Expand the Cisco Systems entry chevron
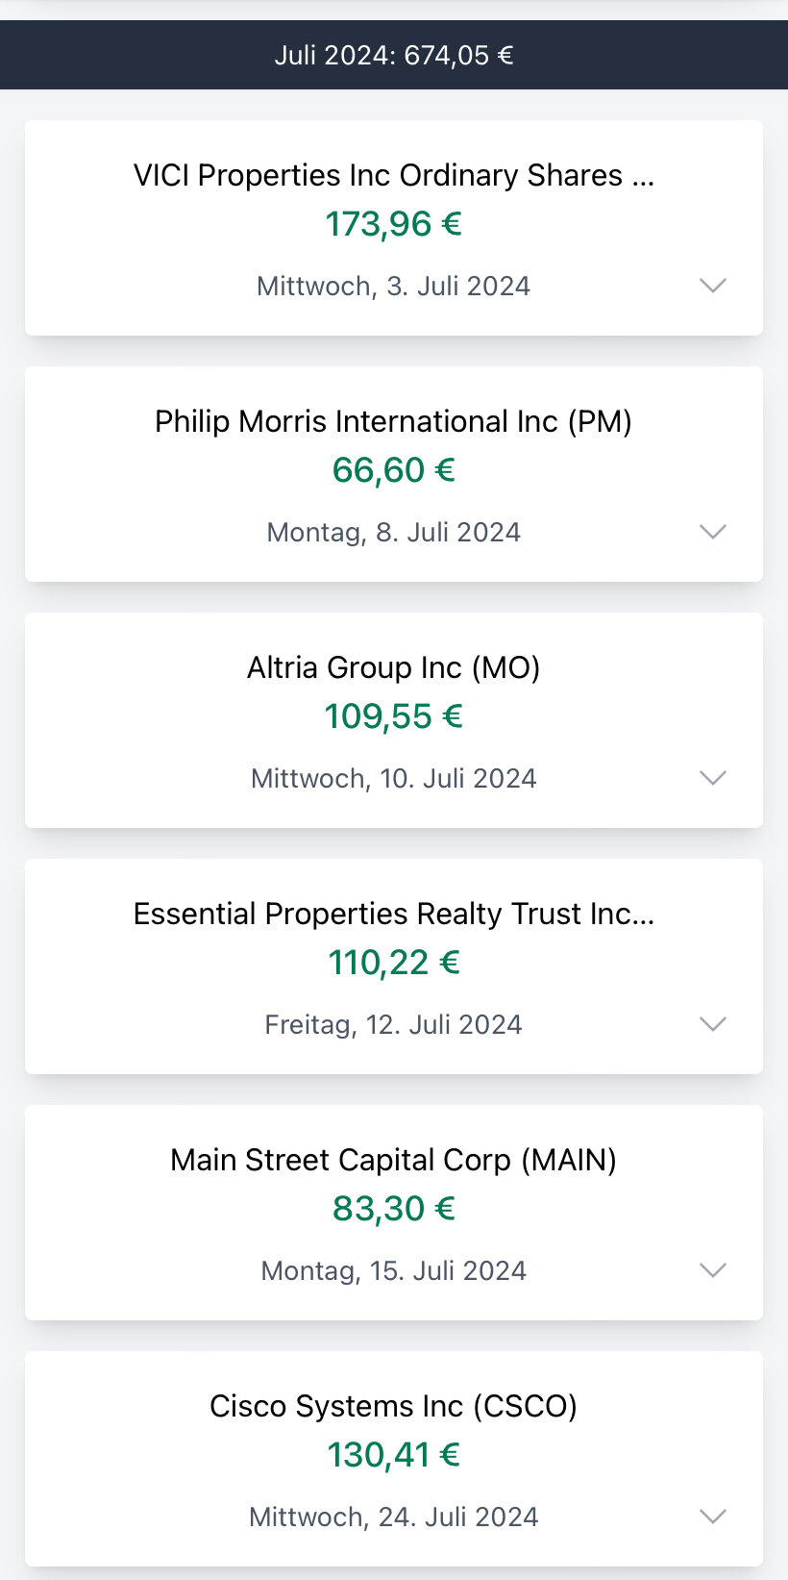Image resolution: width=788 pixels, height=1580 pixels. (x=712, y=1517)
